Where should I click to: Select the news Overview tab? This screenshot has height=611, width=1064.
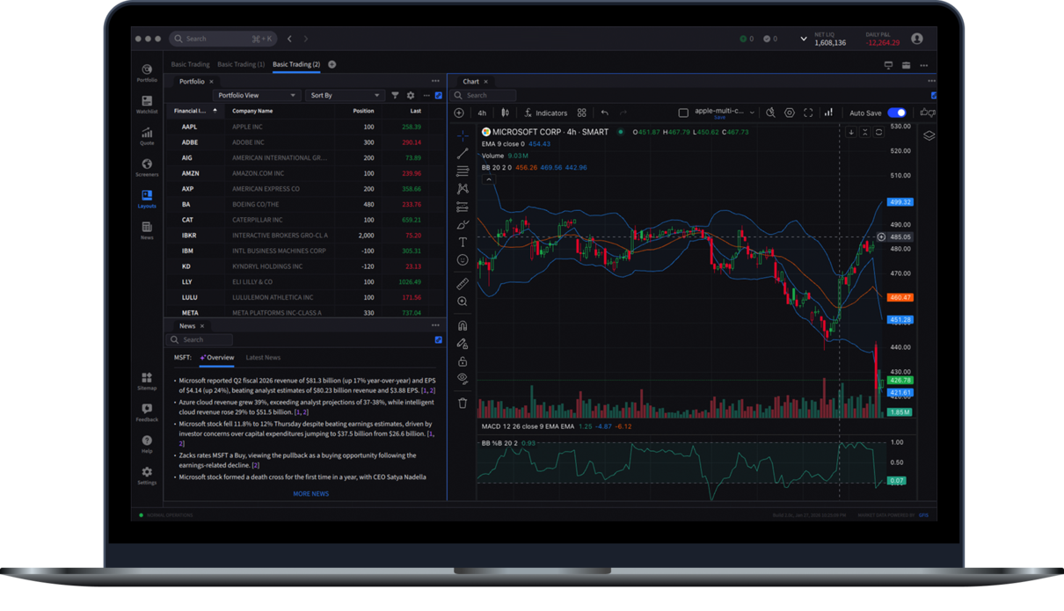coord(216,358)
